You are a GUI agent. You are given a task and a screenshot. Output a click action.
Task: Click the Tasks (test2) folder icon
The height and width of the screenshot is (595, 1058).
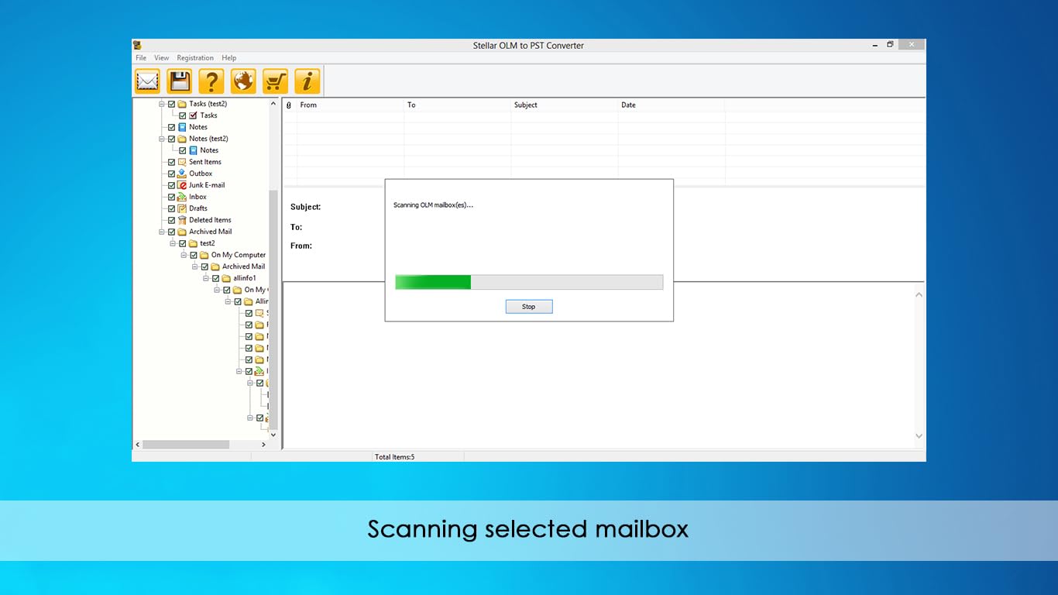click(x=182, y=104)
